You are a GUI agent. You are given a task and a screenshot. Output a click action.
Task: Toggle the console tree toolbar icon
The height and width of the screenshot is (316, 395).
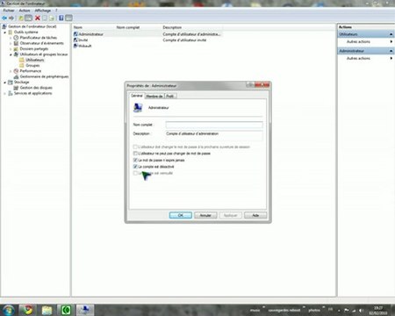click(28, 18)
